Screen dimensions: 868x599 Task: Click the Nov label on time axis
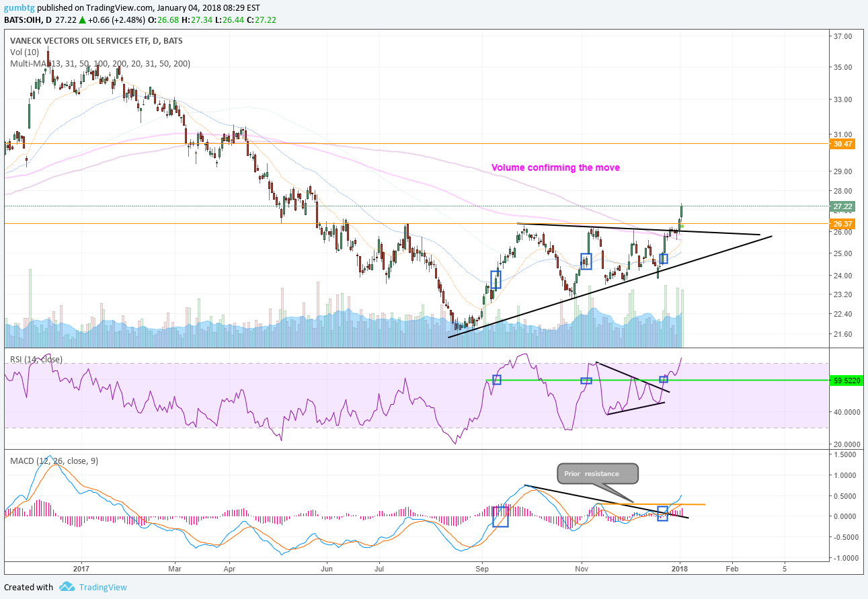tap(582, 568)
